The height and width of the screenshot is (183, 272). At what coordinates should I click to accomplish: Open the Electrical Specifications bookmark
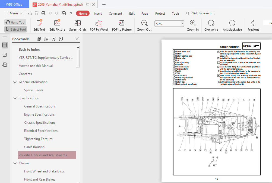pos(41,131)
